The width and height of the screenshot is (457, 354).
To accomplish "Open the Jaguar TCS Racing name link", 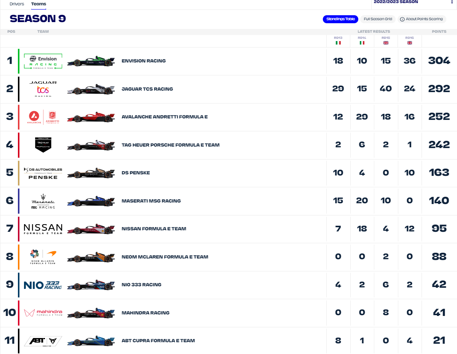I will (x=147, y=89).
